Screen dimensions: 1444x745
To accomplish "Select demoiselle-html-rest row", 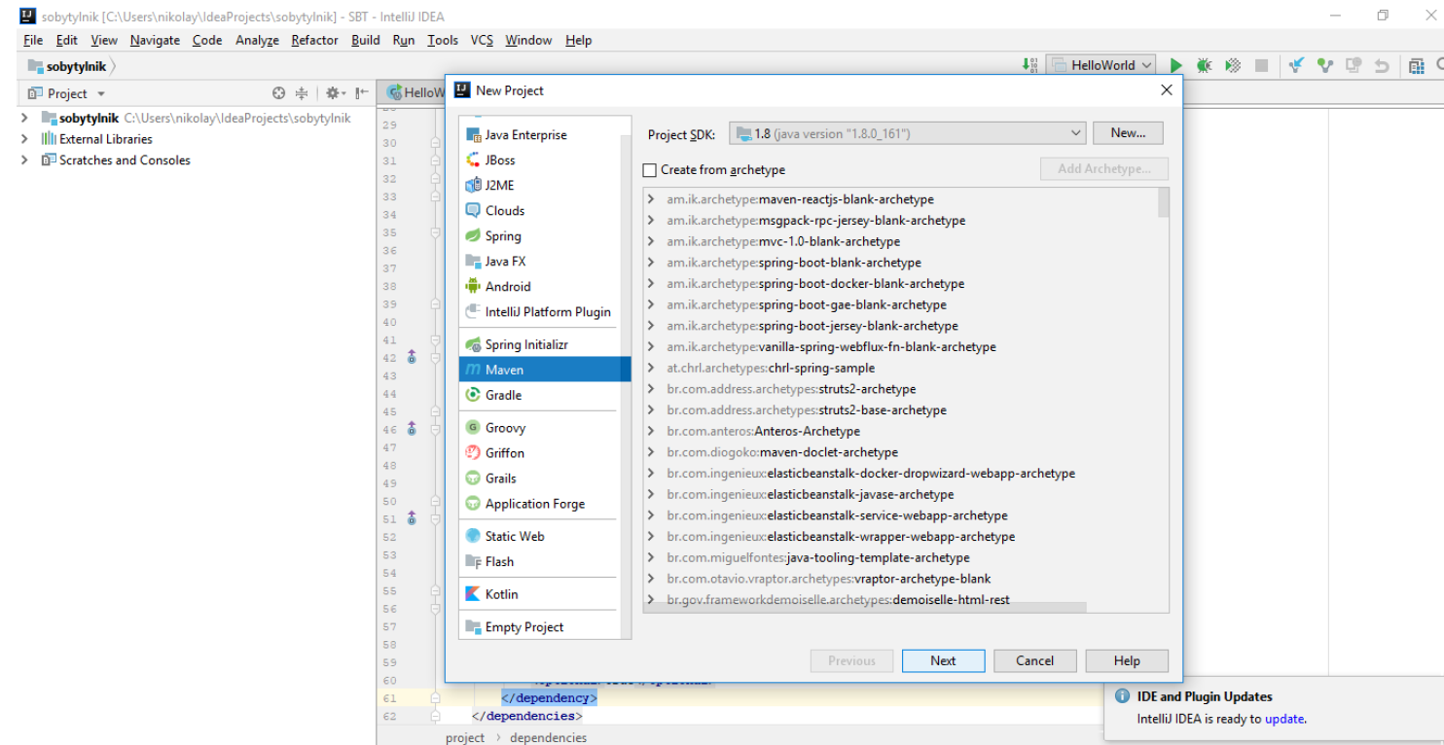I will point(901,600).
